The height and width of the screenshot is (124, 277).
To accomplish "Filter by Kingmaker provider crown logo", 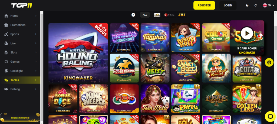I will point(157,15).
